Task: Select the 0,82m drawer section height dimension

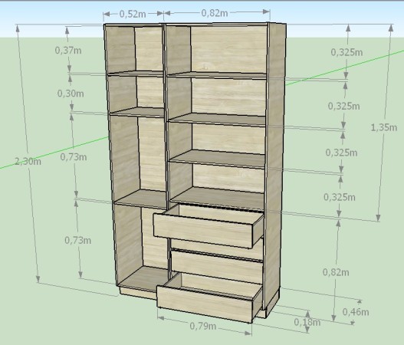Action: pyautogui.click(x=336, y=272)
